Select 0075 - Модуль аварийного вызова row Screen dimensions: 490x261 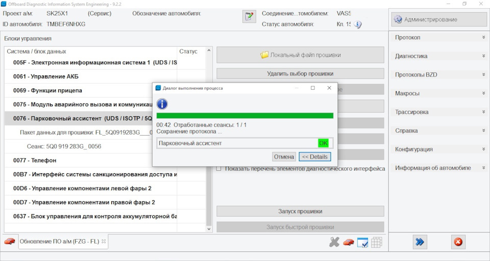pos(79,105)
